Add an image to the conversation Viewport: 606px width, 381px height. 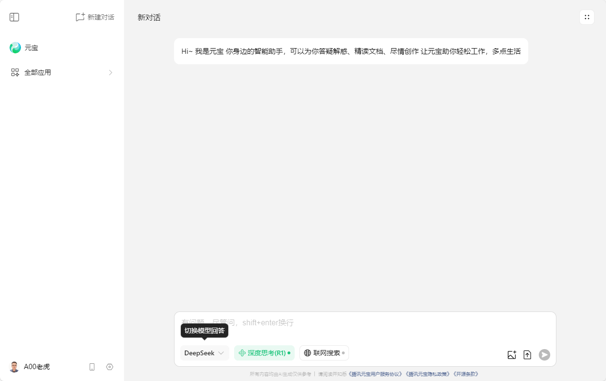512,355
